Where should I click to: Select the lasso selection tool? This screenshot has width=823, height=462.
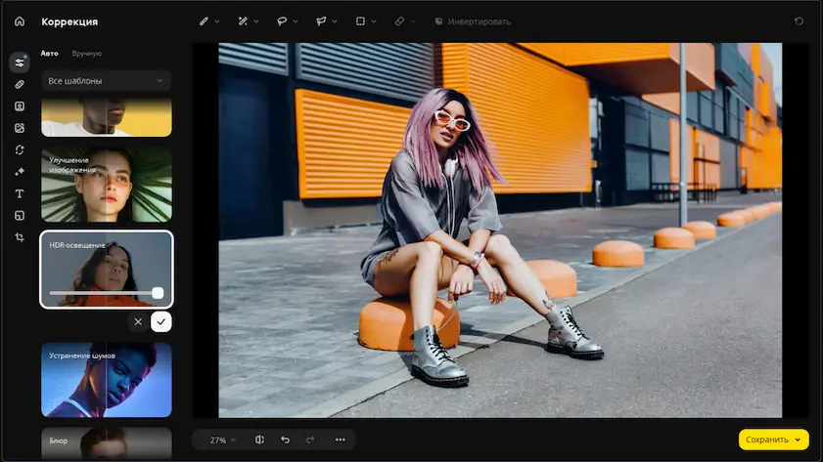point(282,21)
